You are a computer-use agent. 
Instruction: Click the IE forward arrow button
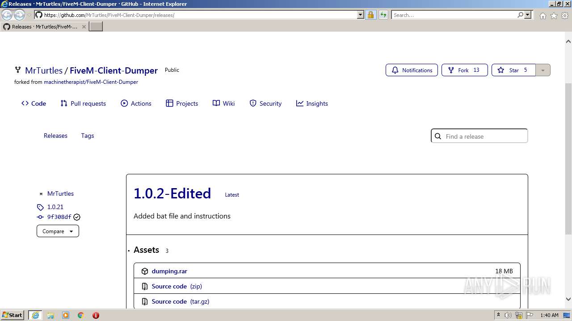pyautogui.click(x=19, y=15)
